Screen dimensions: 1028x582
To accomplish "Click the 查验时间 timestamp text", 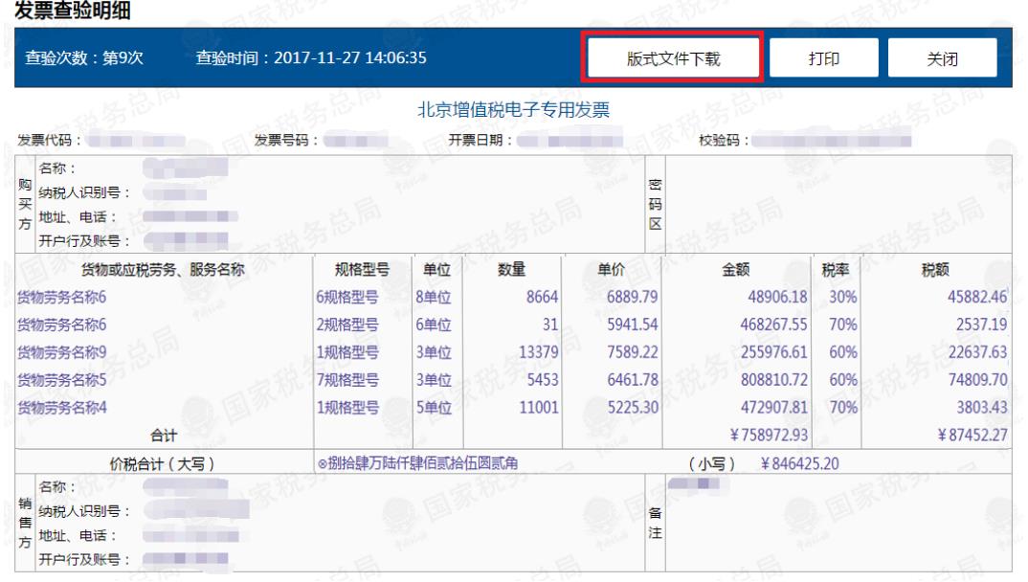I will point(311,57).
